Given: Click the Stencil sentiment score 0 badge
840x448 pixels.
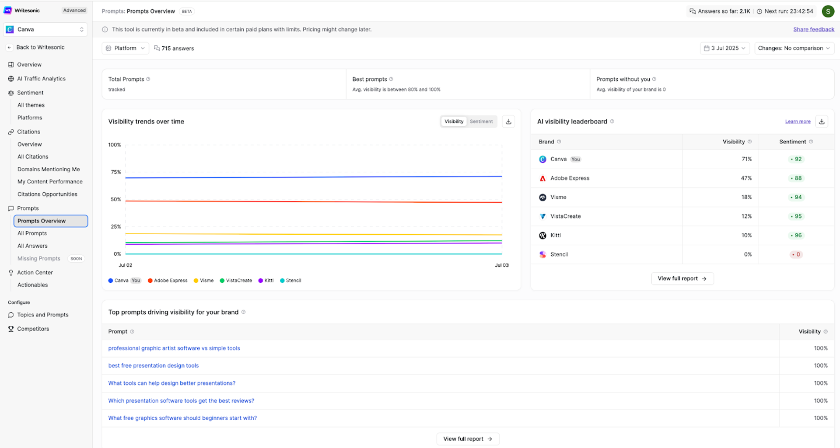Looking at the screenshot, I should click(796, 254).
